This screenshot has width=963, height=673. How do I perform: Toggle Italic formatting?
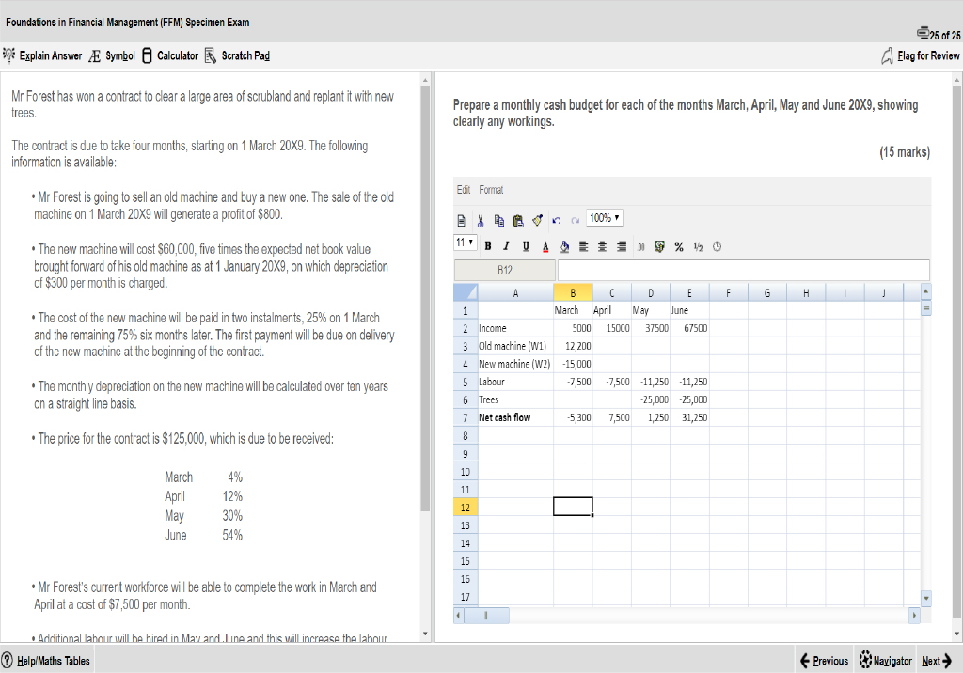(508, 246)
